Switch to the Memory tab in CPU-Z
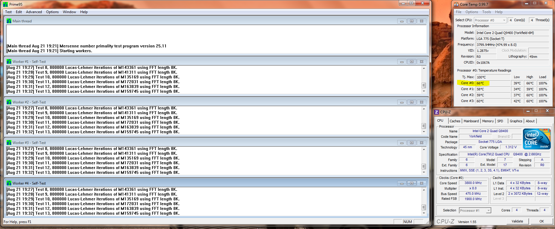The width and height of the screenshot is (555, 229). tap(488, 121)
